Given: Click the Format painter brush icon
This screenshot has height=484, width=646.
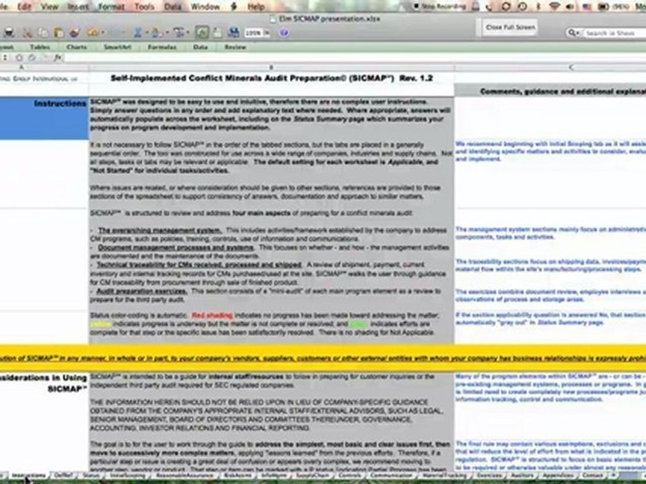Looking at the screenshot, I should (x=75, y=33).
